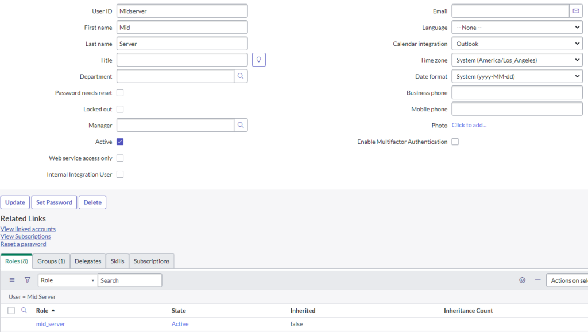
Task: Click the search magnifier in the roles header
Action: 23,310
